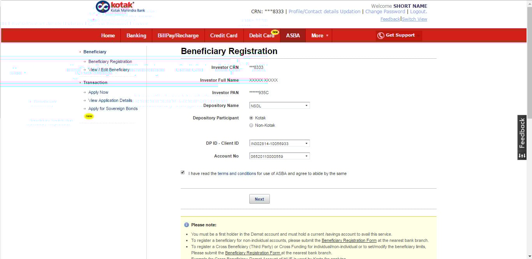The height and width of the screenshot is (259, 532).
Task: Click the blue info icon beside Please note
Action: [x=187, y=225]
